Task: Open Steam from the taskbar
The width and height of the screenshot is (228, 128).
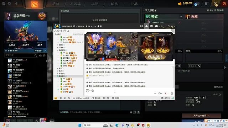Action: (127, 125)
